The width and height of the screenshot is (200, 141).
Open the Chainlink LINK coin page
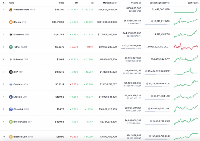[x=21, y=109]
